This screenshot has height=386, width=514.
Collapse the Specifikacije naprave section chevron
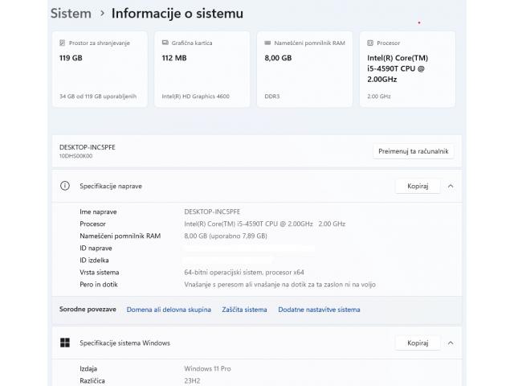coord(451,186)
